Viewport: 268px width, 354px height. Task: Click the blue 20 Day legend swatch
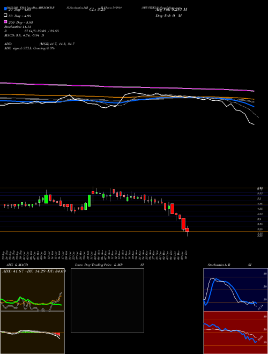tap(6, 9)
